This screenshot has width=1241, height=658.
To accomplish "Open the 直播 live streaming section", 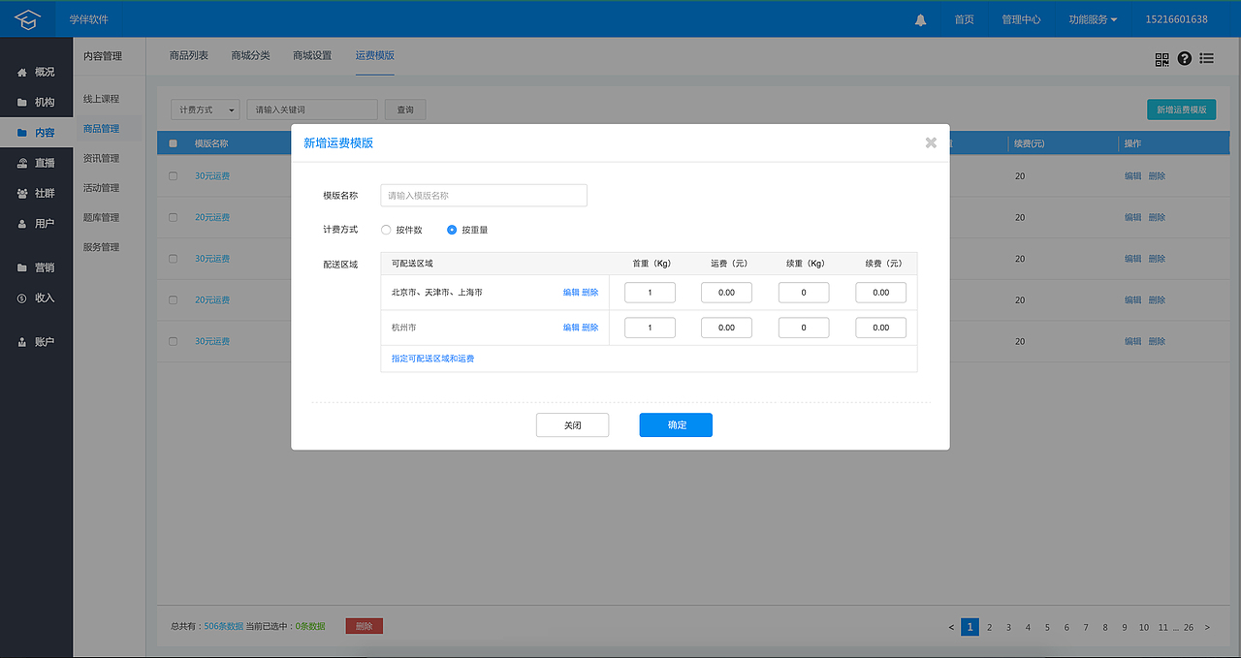I will [36, 162].
